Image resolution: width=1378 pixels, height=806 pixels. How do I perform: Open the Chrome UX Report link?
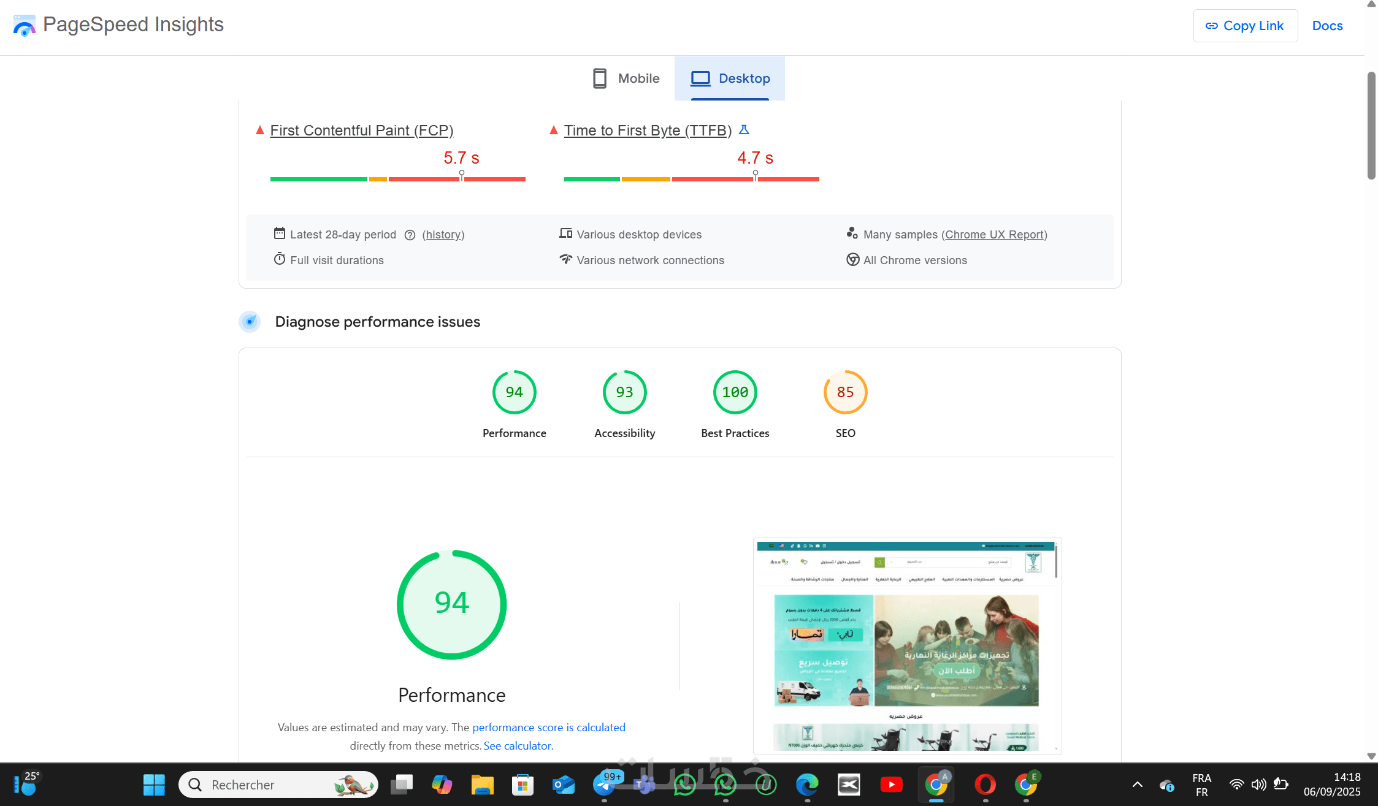tap(994, 235)
